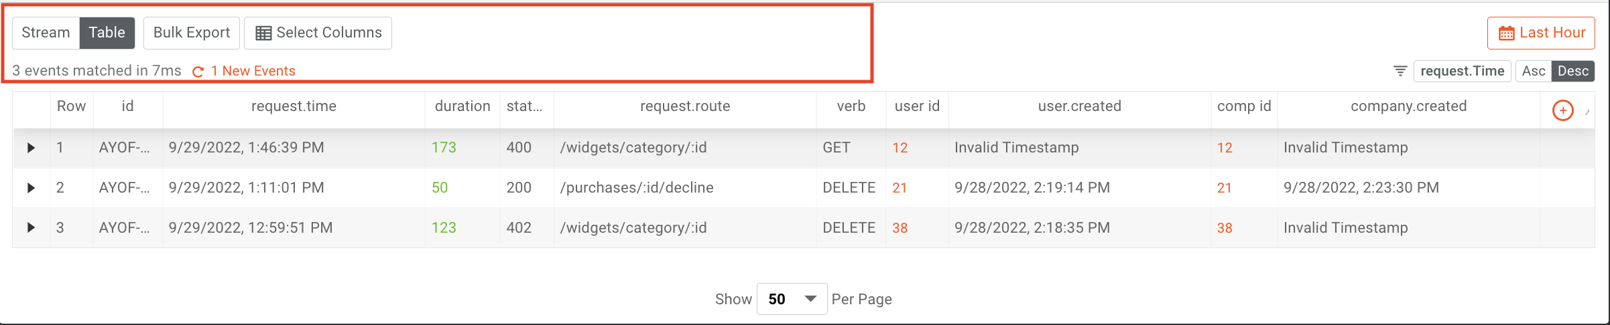
Task: Click the Bulk Export button
Action: pos(192,33)
